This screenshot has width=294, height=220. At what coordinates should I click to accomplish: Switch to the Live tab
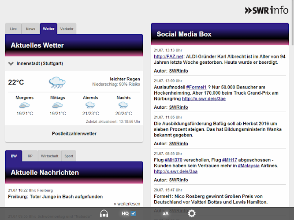tap(13, 29)
